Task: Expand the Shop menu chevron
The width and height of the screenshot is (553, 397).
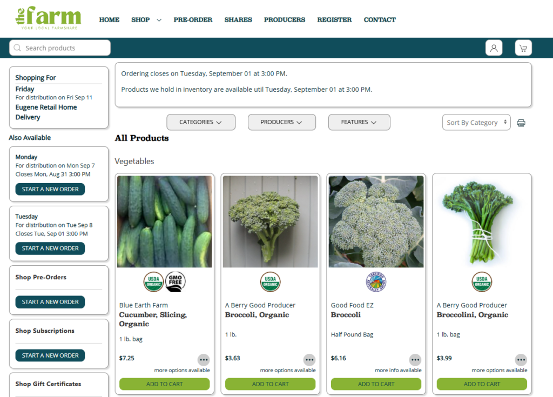Action: 159,20
